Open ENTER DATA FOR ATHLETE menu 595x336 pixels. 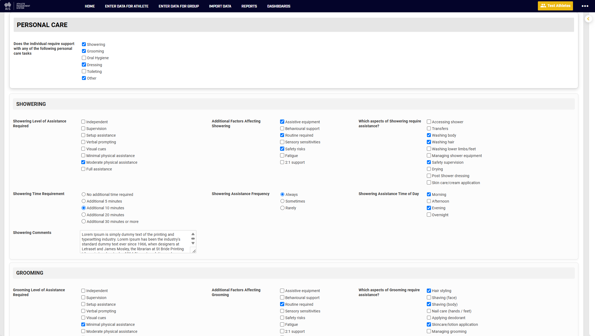[127, 6]
